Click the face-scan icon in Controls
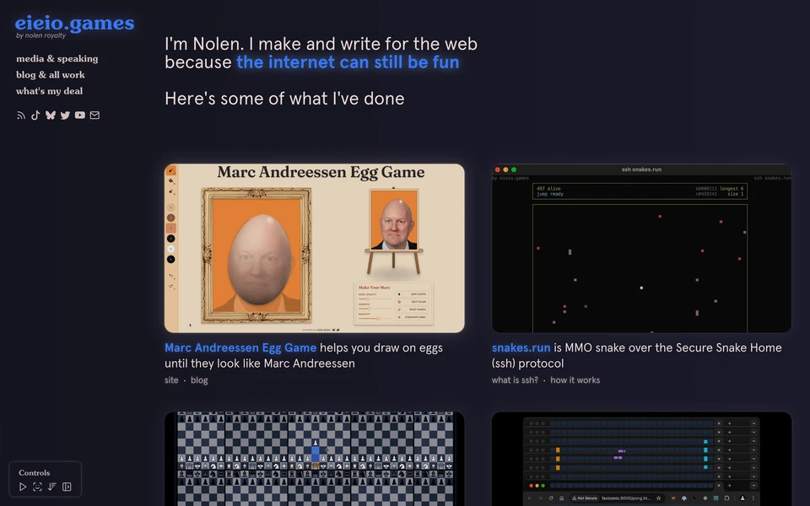The width and height of the screenshot is (810, 506). (x=37, y=487)
